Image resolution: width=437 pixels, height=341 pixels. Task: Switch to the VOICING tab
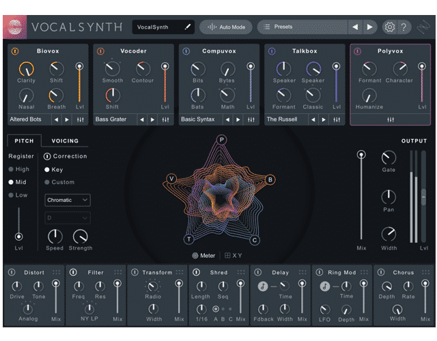point(65,141)
